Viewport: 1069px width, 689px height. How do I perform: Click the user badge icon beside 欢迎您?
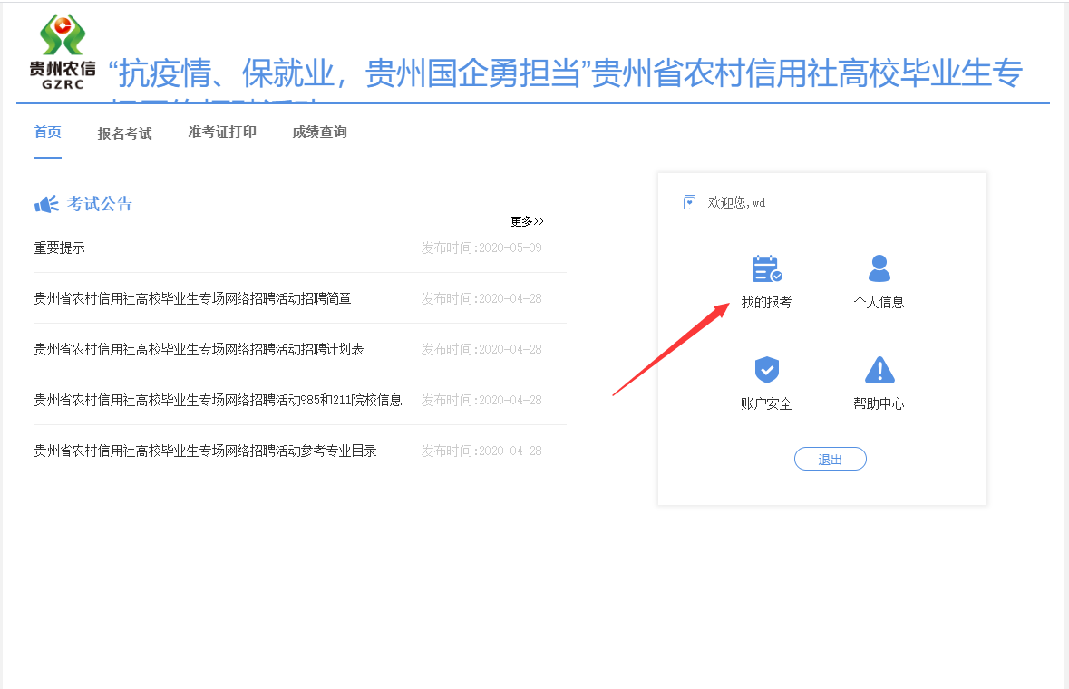[x=689, y=203]
